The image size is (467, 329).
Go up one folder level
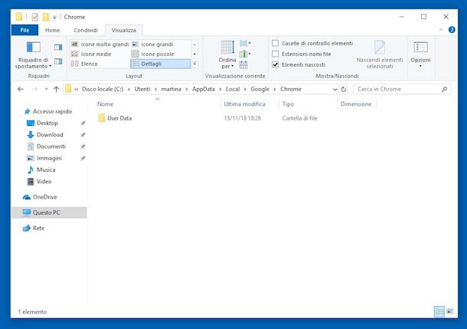coord(57,89)
